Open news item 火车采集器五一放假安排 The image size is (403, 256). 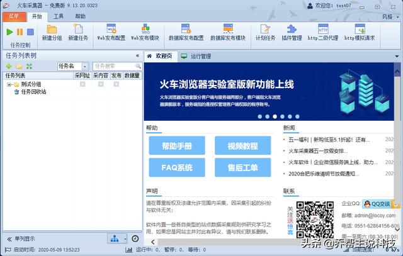pyautogui.click(x=318, y=151)
